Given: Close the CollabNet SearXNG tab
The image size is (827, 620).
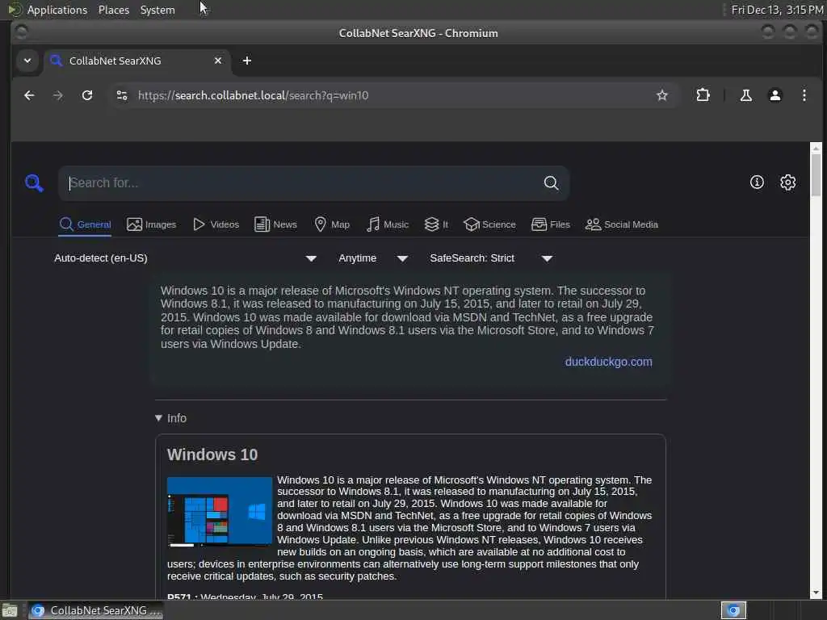Looking at the screenshot, I should pos(218,61).
